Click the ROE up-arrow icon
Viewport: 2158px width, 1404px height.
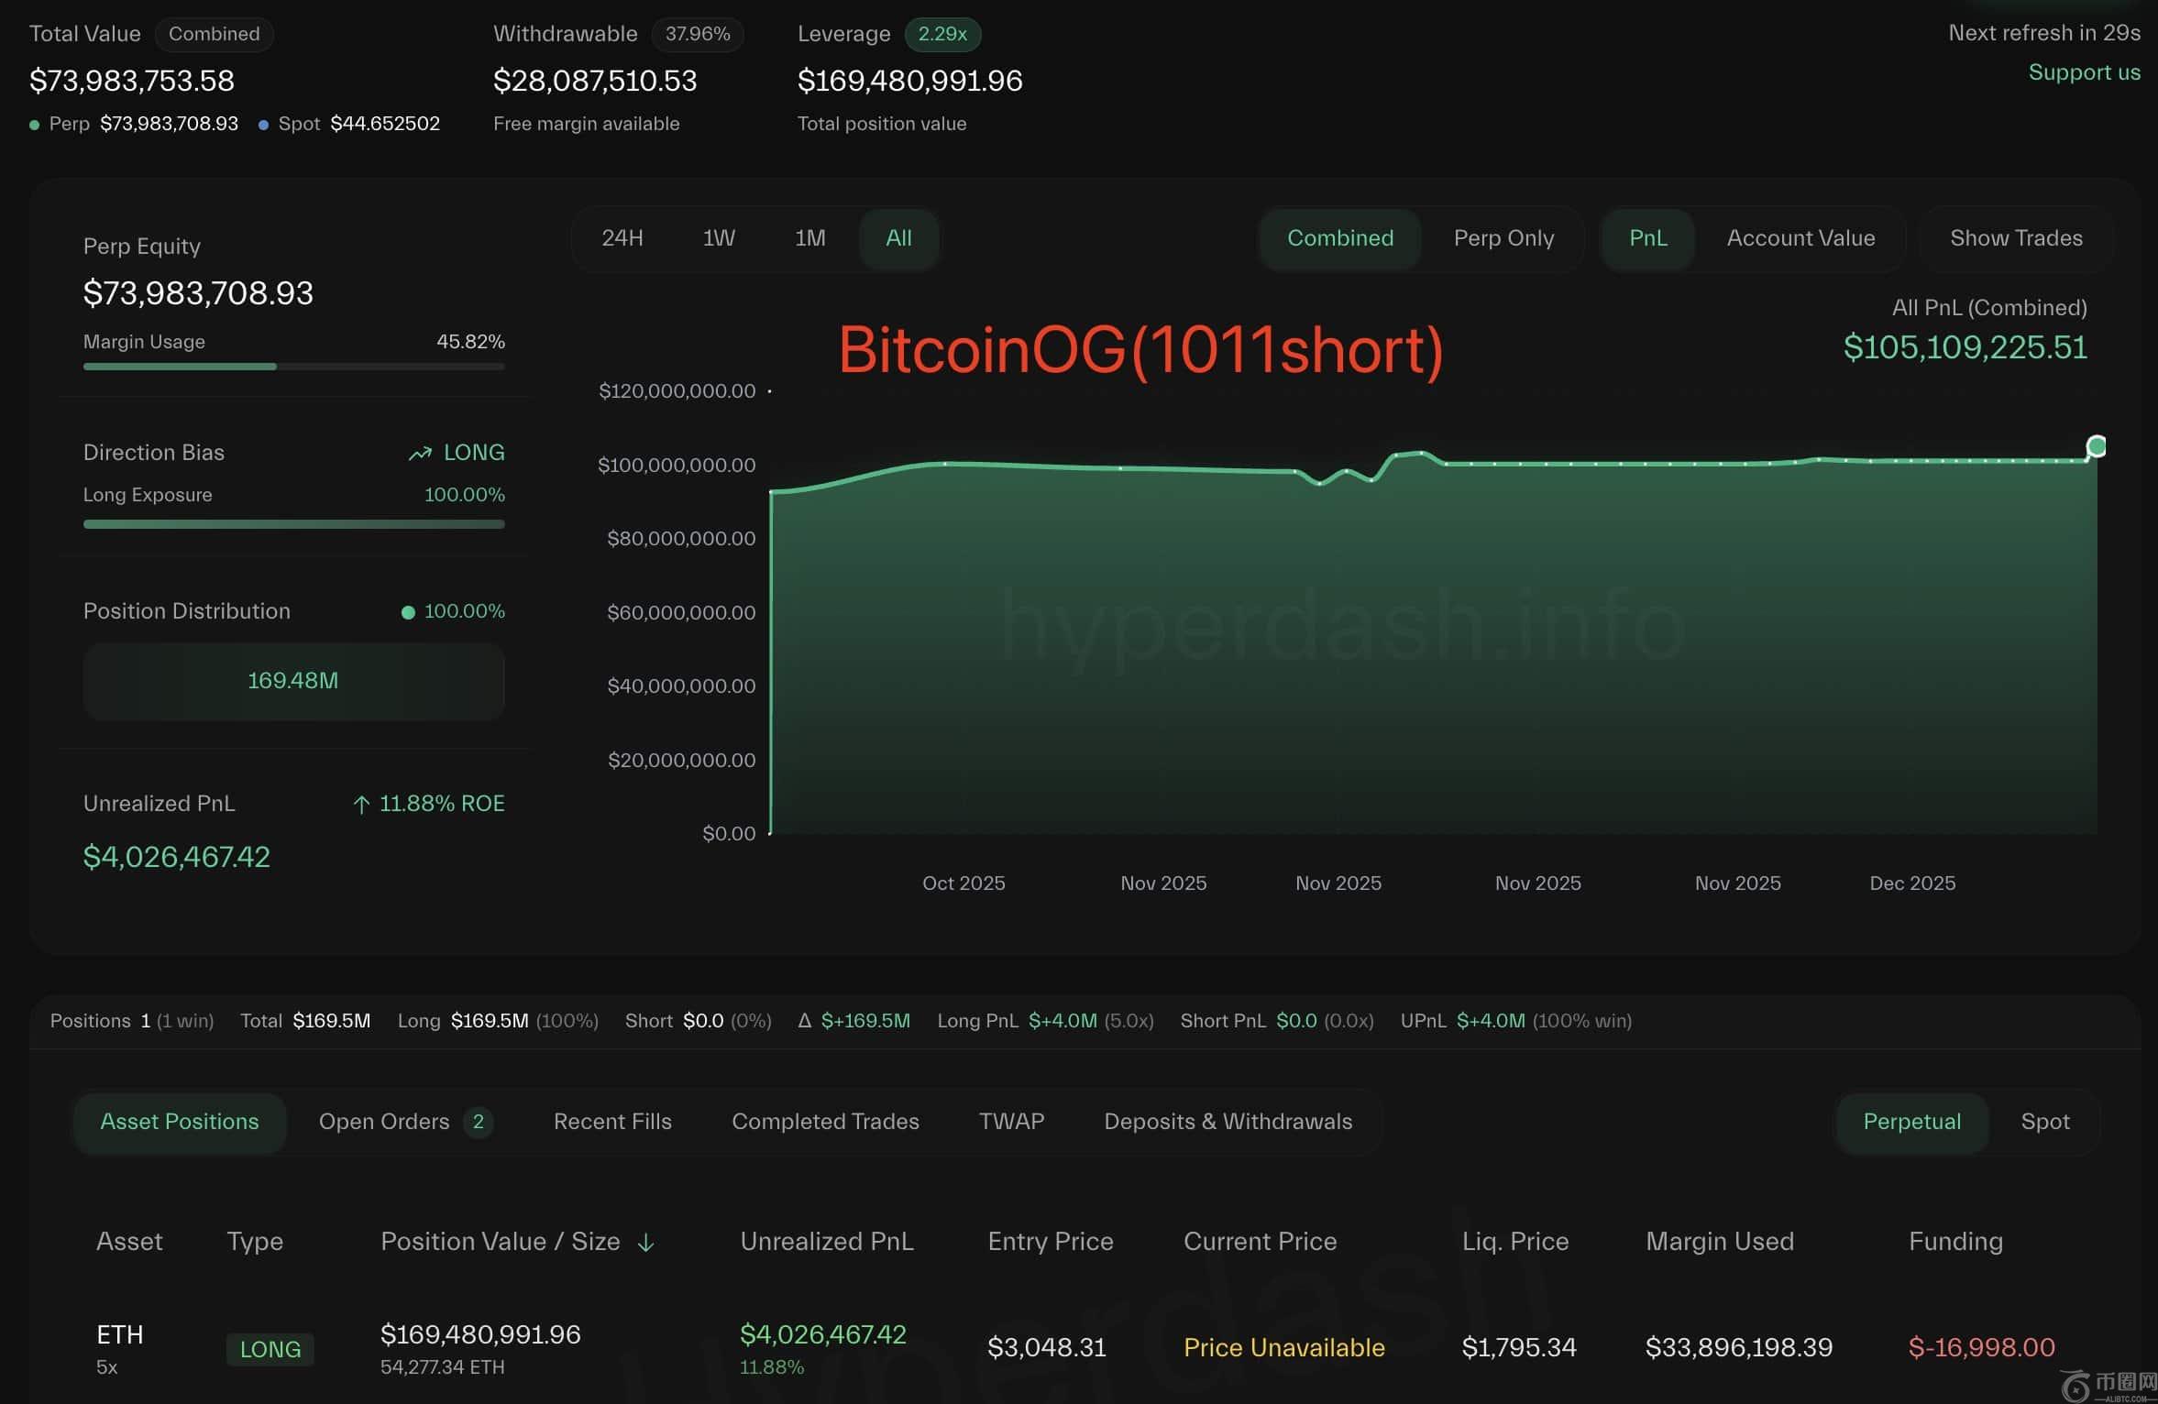pos(361,805)
